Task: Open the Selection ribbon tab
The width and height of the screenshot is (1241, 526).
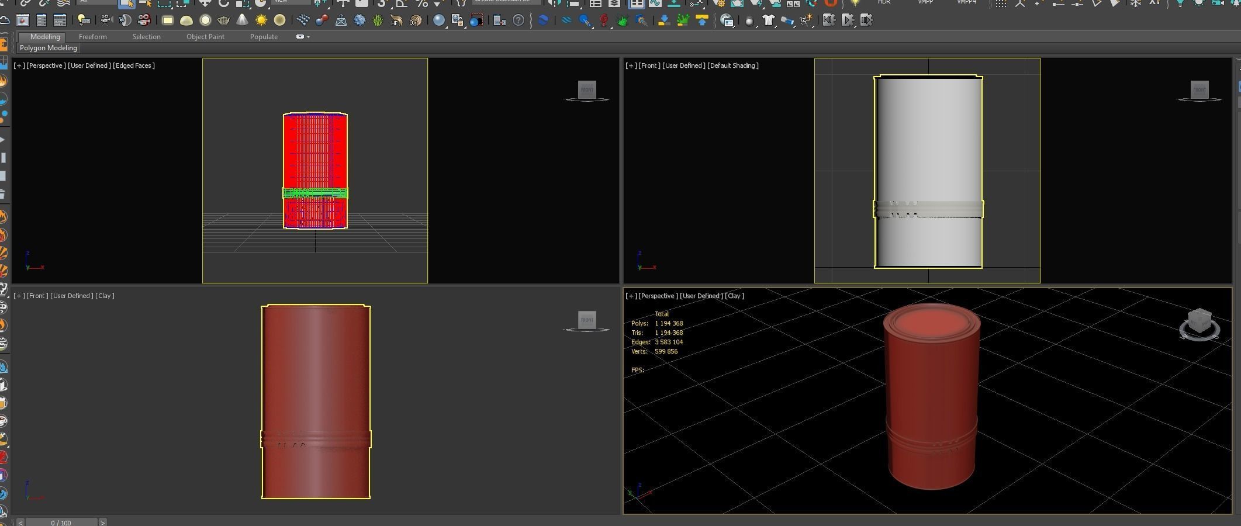Action: 146,37
